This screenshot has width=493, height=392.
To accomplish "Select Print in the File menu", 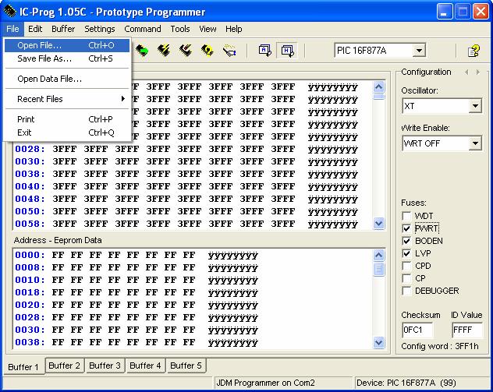I will click(x=67, y=119).
